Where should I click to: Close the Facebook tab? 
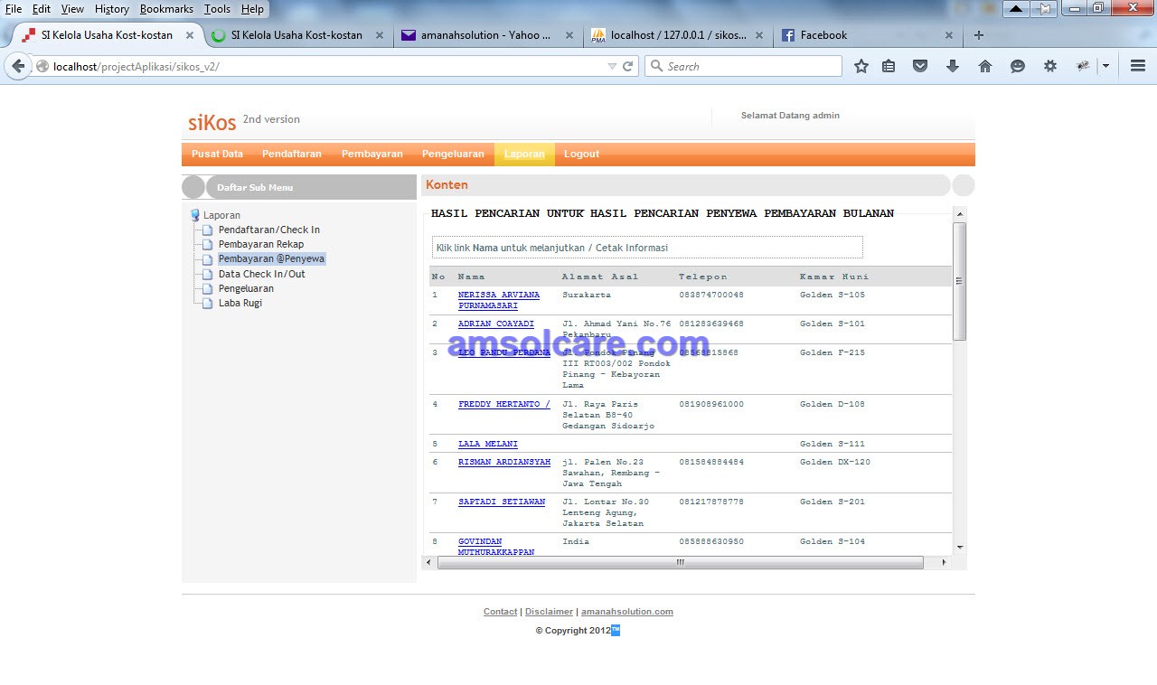click(949, 35)
